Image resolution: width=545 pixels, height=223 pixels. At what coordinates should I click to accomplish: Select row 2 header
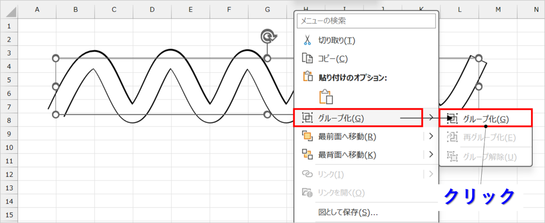point(9,39)
